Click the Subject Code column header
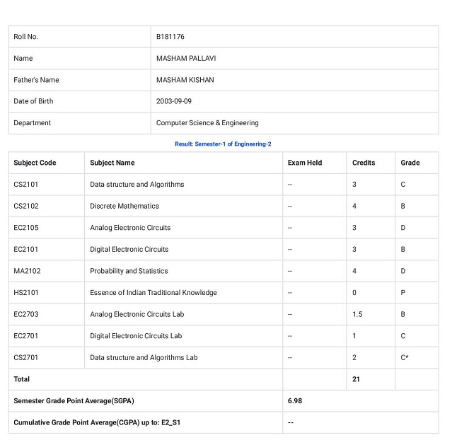This screenshot has height=440, width=452. (35, 163)
